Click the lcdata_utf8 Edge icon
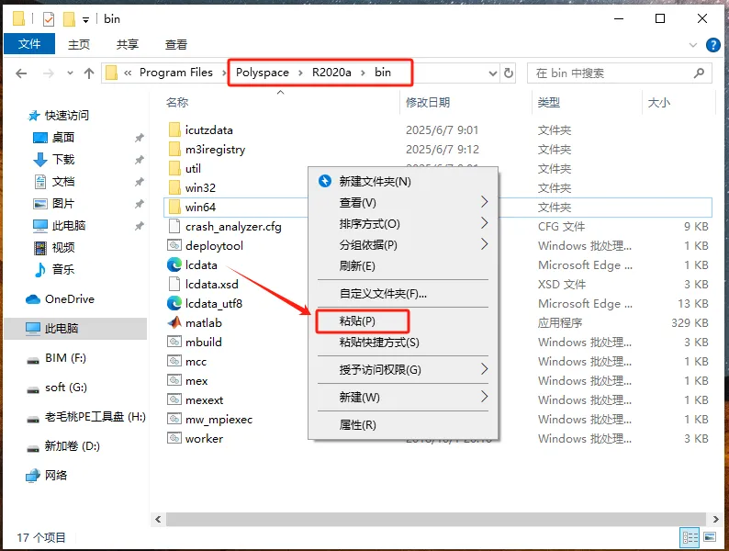The height and width of the screenshot is (551, 729). pyautogui.click(x=174, y=303)
